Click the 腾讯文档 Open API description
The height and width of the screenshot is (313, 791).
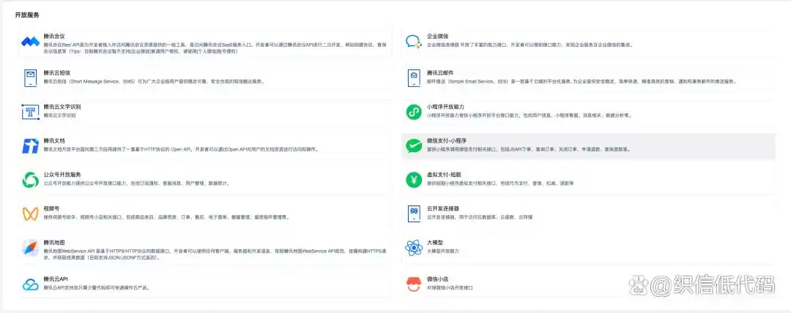click(181, 150)
